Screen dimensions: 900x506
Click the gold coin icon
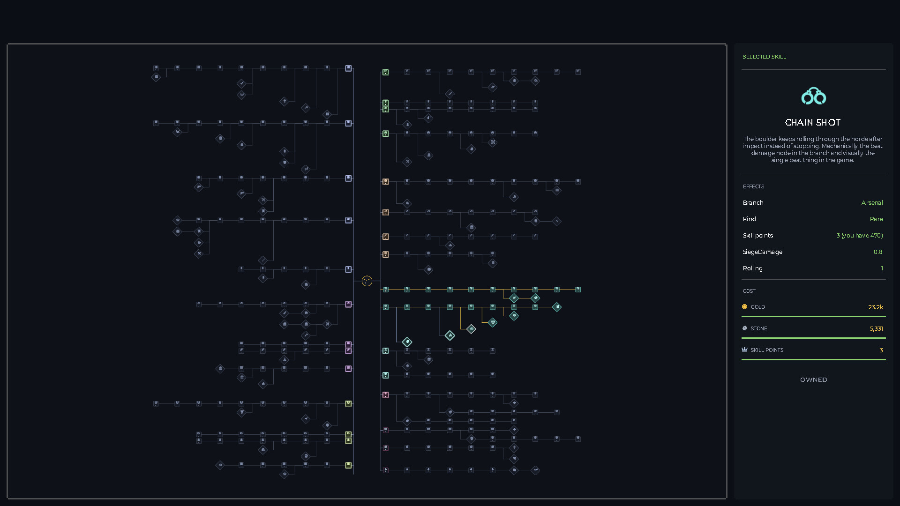(x=744, y=307)
